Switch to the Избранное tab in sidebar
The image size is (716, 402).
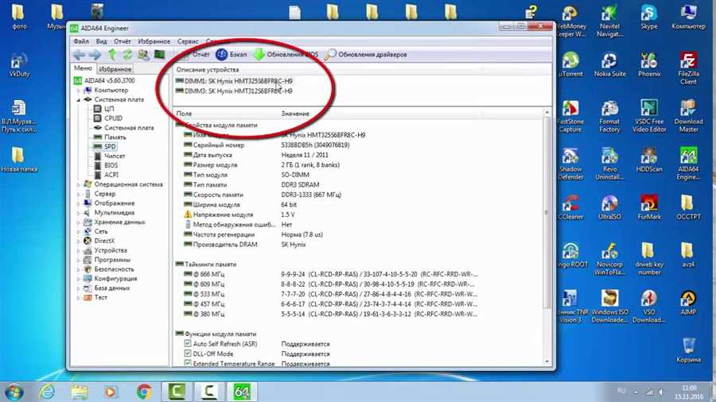tap(115, 69)
